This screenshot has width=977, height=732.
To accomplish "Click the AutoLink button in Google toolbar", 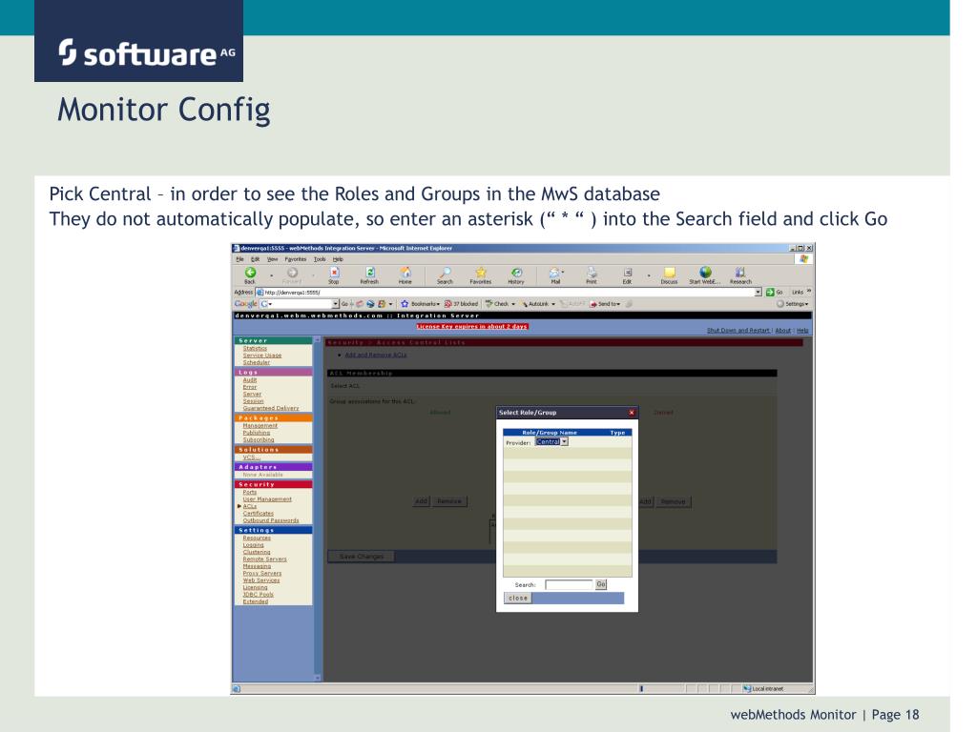I will 538,304.
